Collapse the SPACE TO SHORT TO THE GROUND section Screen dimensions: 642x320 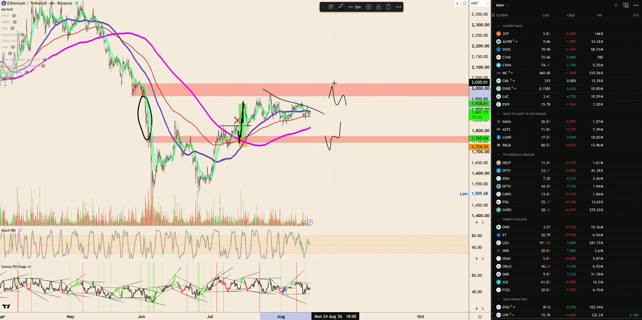point(498,114)
